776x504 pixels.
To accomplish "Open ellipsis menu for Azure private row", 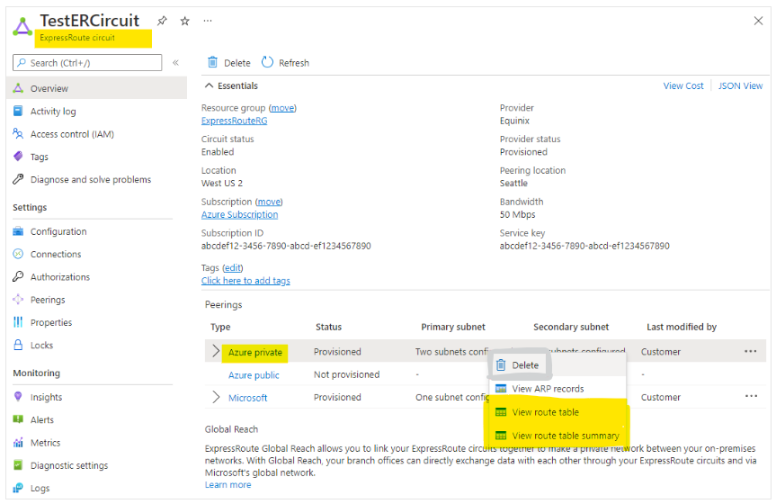I will (x=750, y=351).
